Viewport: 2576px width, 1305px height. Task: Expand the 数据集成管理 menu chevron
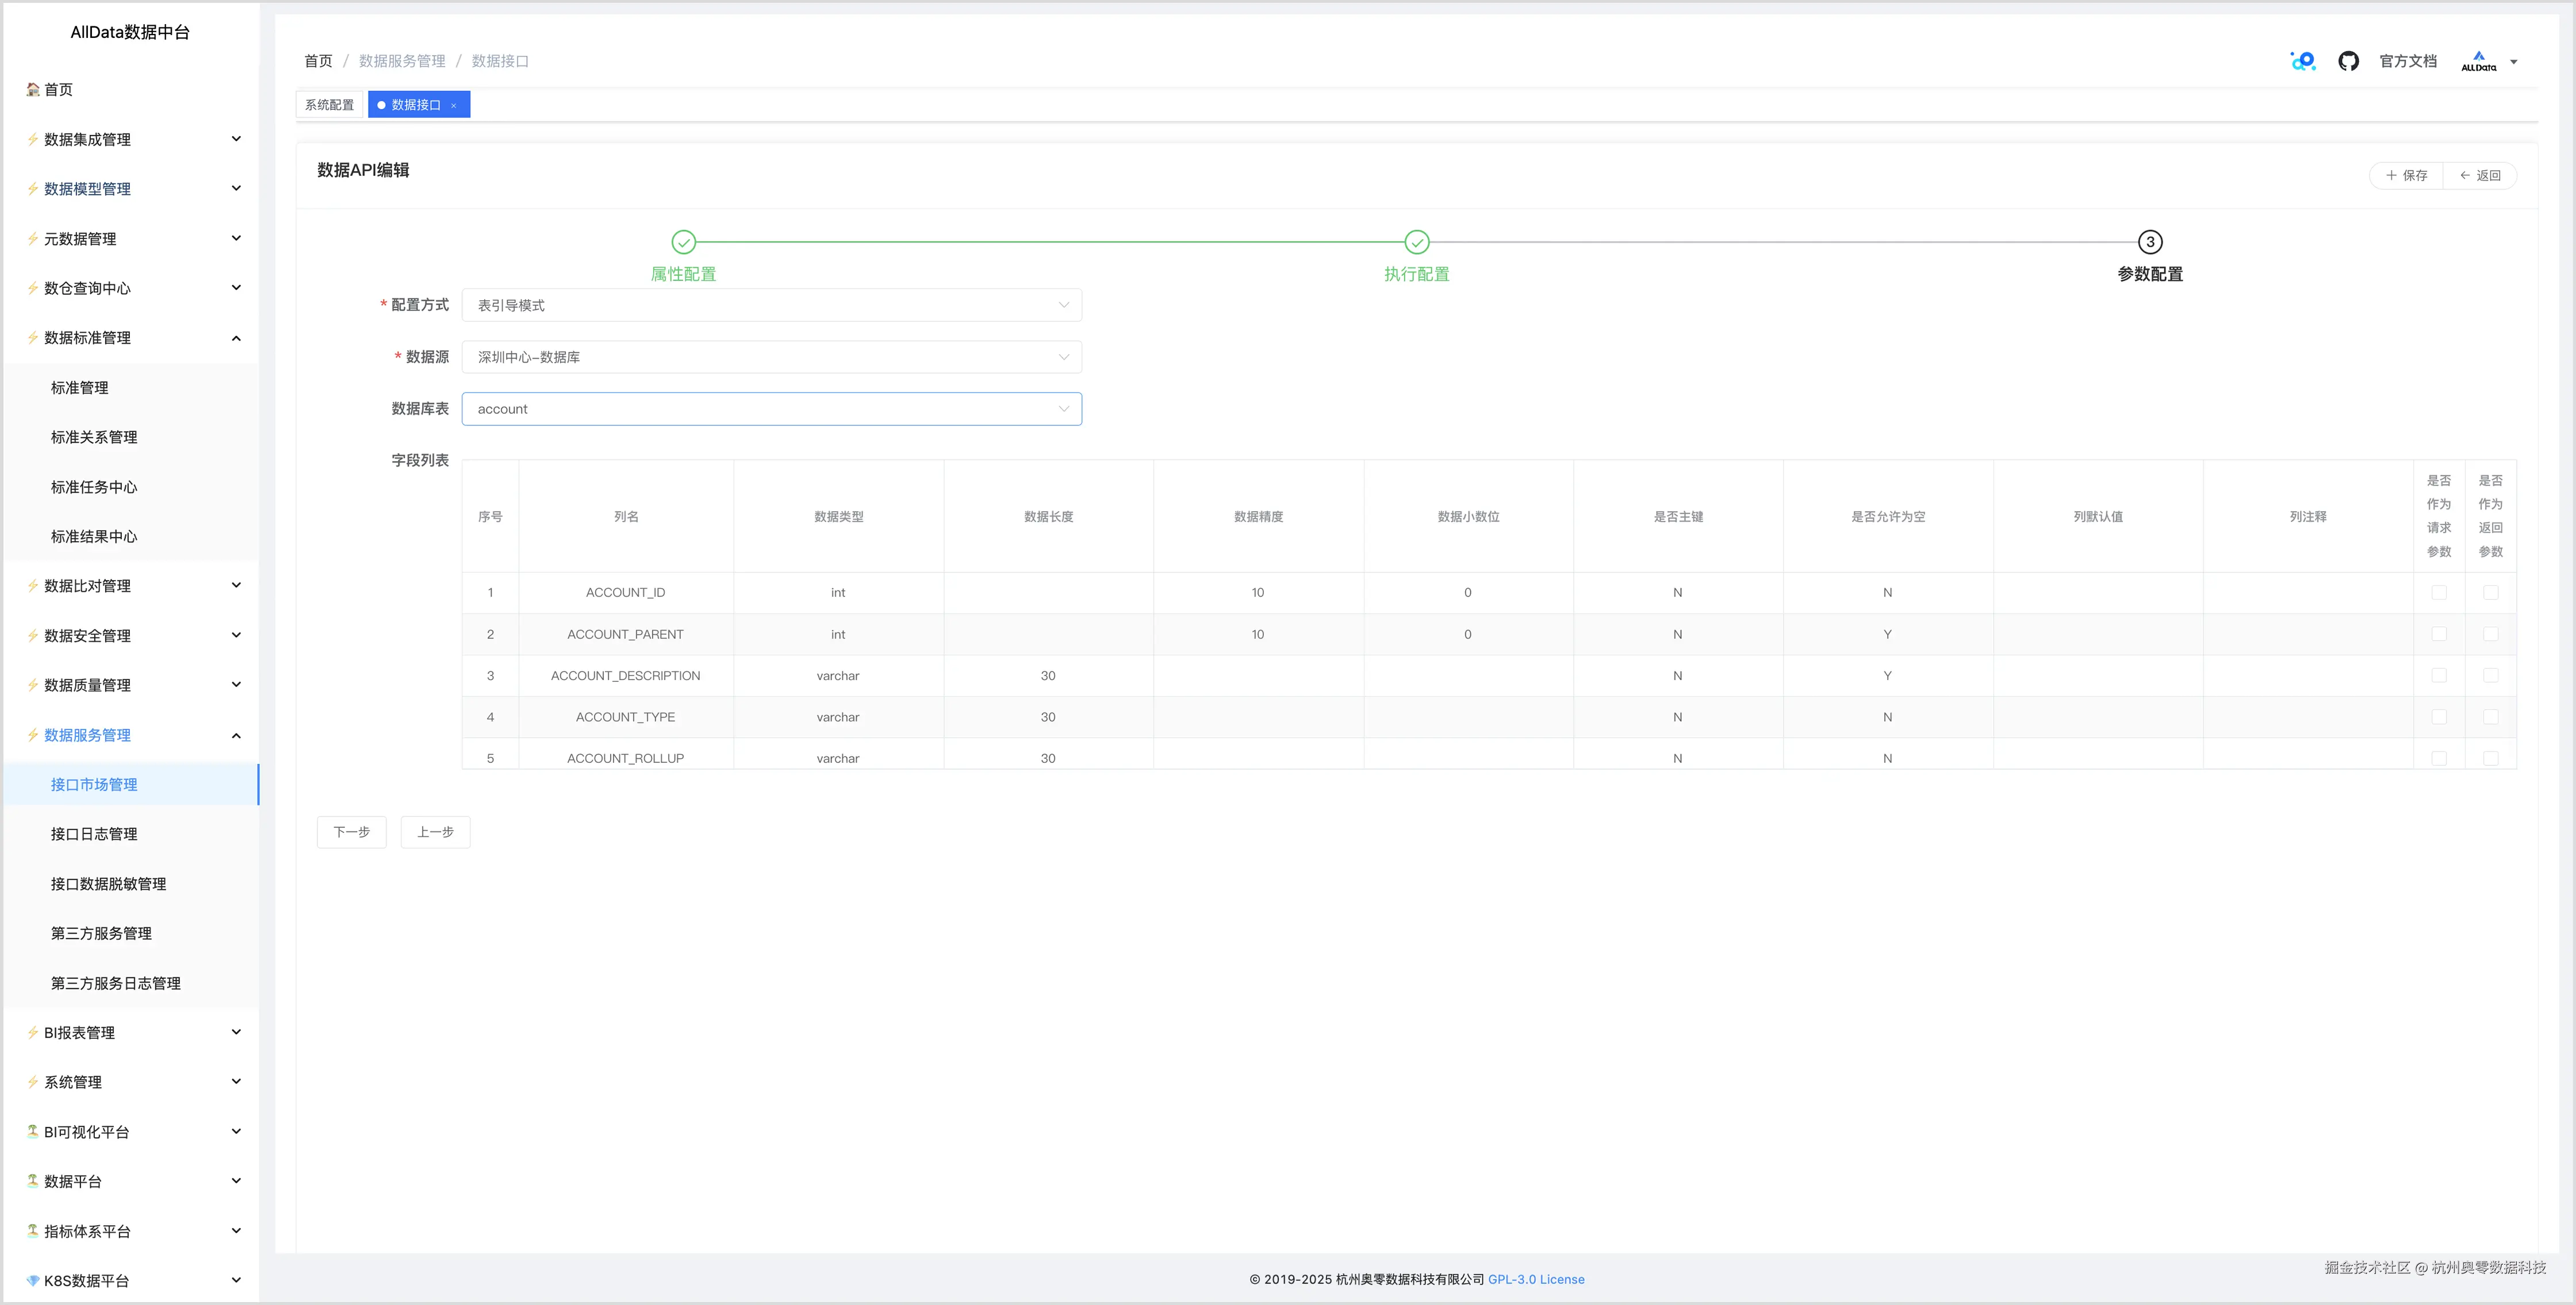click(236, 139)
